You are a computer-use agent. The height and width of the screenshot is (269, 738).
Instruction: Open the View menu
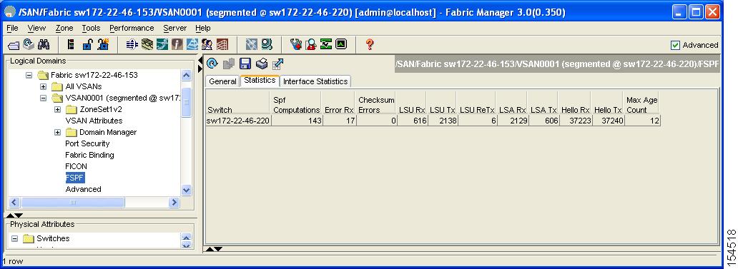click(x=36, y=28)
